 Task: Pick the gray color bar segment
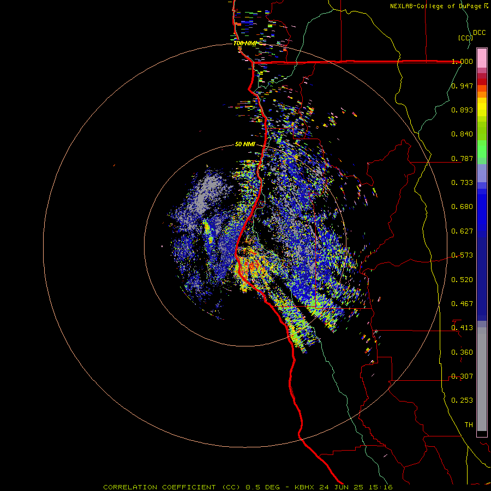482,379
